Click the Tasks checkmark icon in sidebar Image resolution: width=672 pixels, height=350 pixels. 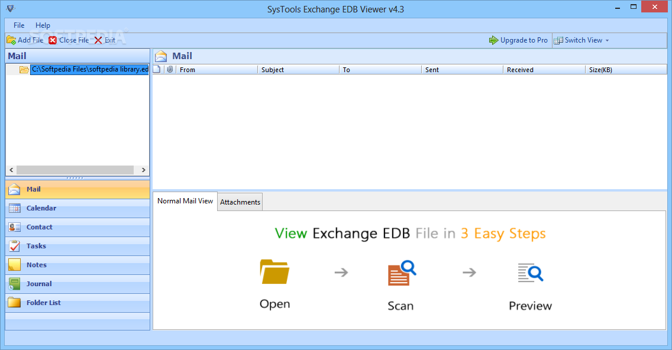(x=15, y=246)
